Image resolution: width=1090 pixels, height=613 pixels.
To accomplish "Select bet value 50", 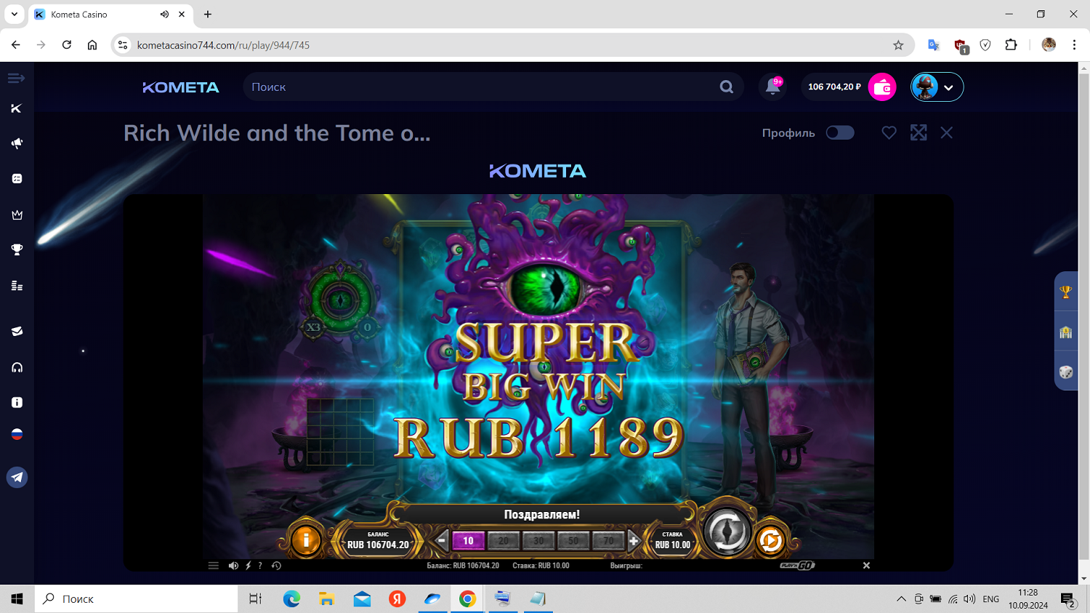I will 573,540.
